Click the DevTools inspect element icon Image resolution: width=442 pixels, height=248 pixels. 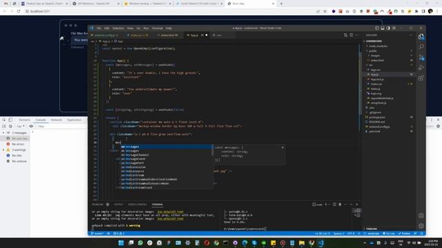[x=4, y=120]
